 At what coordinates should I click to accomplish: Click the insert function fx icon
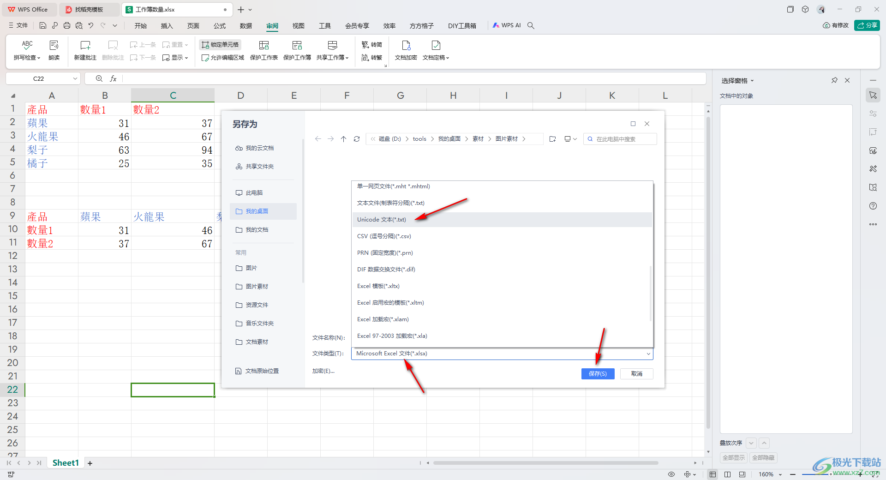pyautogui.click(x=113, y=79)
